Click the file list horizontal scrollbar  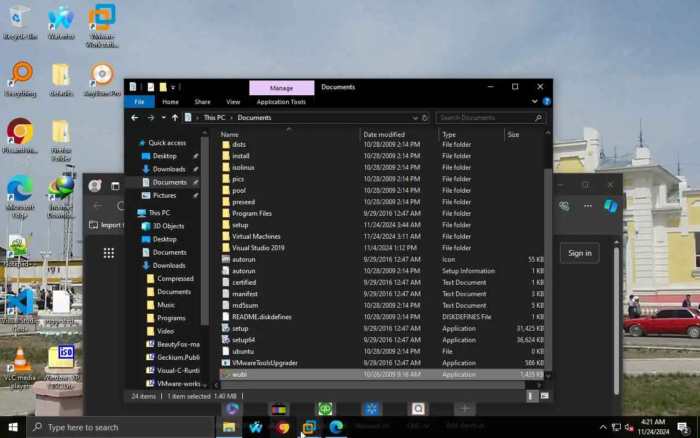tap(373, 385)
